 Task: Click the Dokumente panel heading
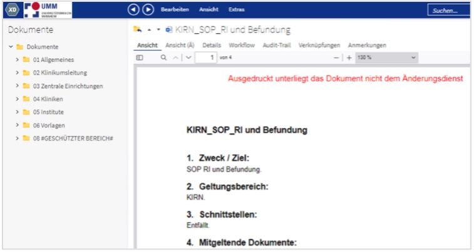(31, 29)
